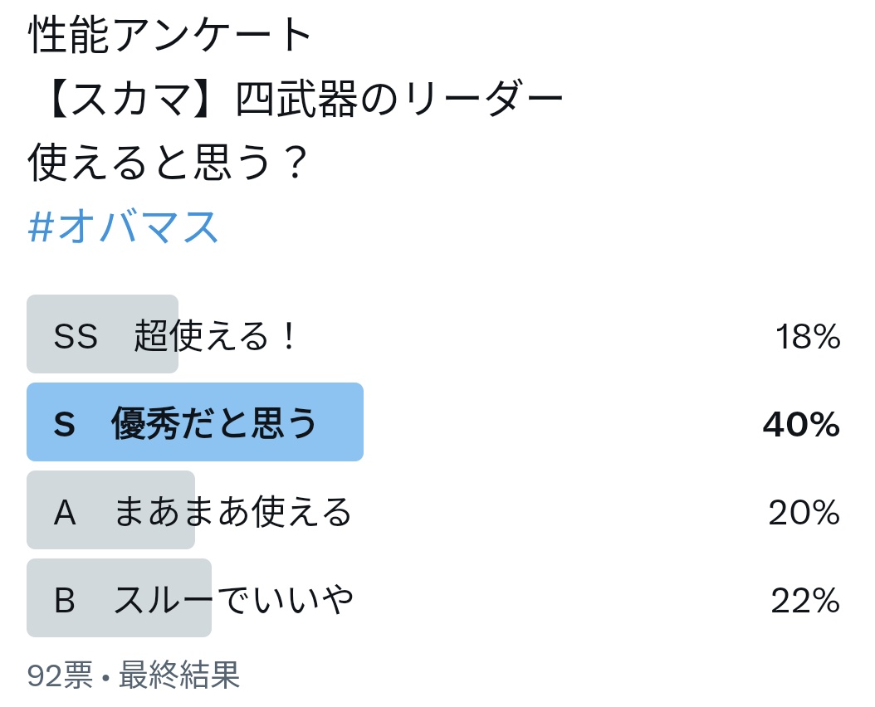Viewport: 875px width, 707px height.
Task: Click the bold 40% result value
Action: tap(801, 424)
